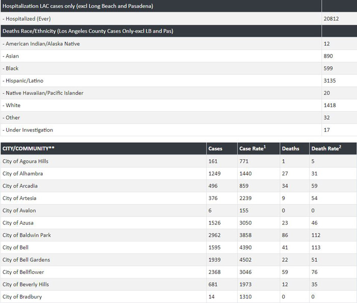Select the City of Agoura Hills row

tap(178, 161)
